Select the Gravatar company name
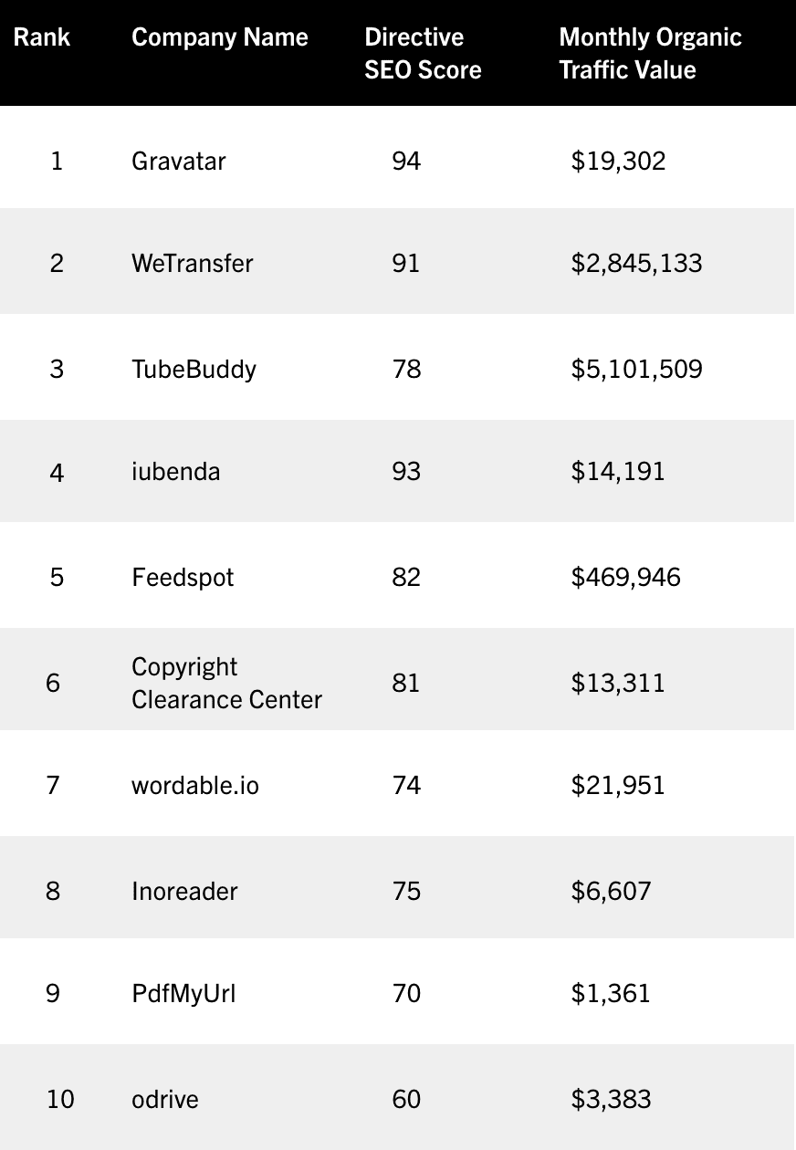 [x=179, y=161]
